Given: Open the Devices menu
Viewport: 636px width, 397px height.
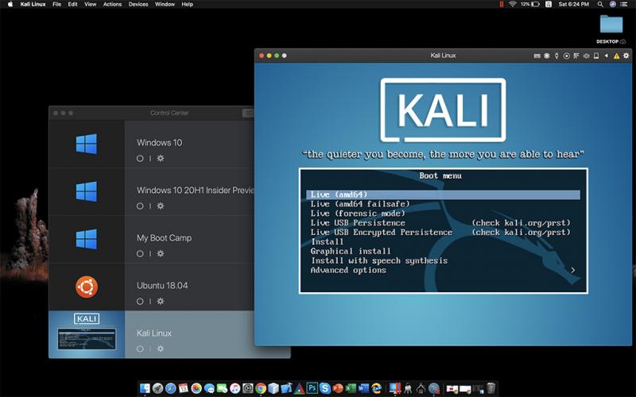Looking at the screenshot, I should coord(138,4).
